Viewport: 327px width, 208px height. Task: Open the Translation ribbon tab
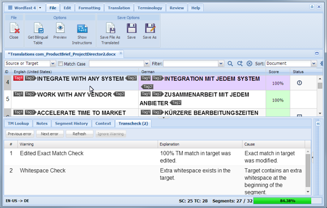coord(119,8)
